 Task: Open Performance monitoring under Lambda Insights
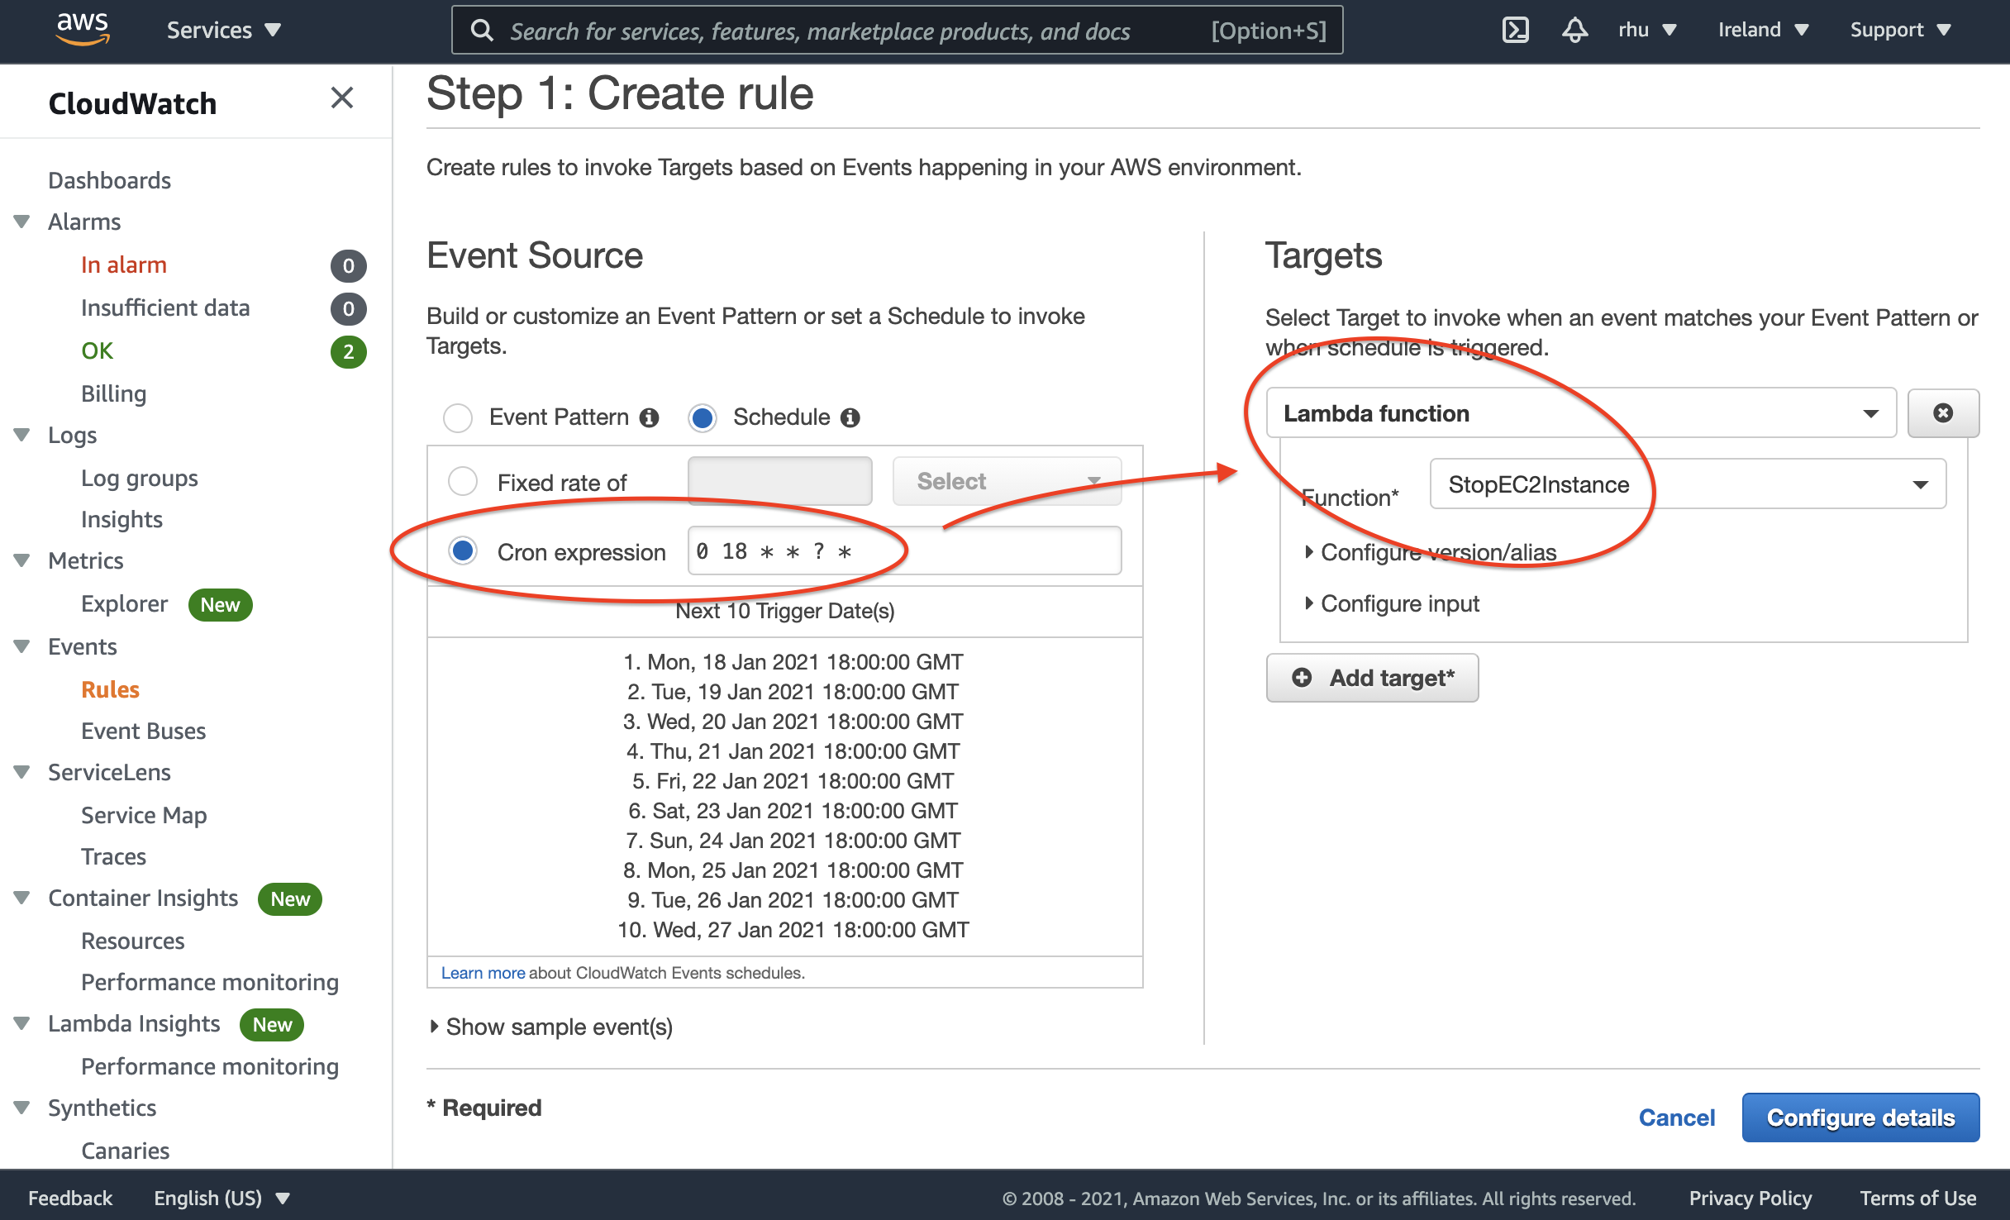[210, 1066]
